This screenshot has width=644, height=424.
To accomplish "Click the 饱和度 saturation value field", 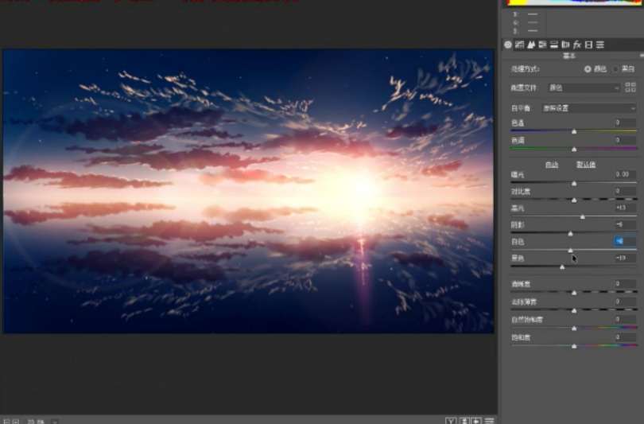I will (625, 337).
